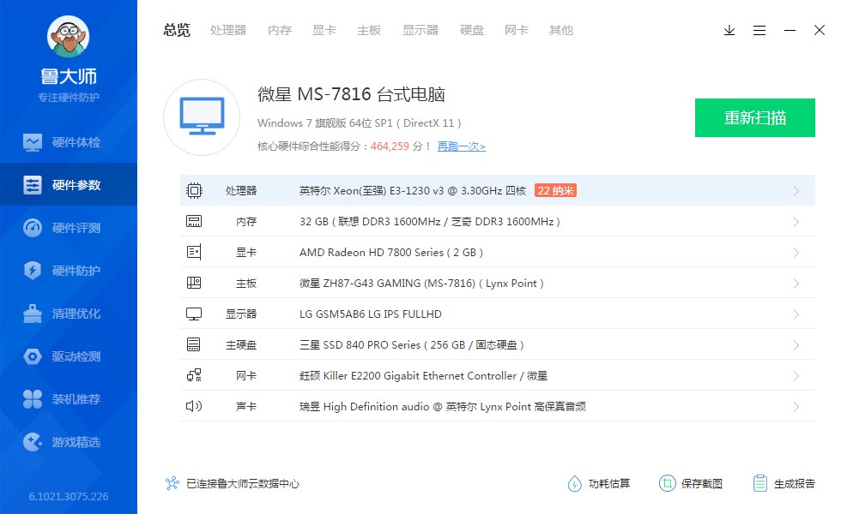Open the 游戏精选 sidebar icon
Screen dimensions: 841x514
pyautogui.click(x=33, y=442)
